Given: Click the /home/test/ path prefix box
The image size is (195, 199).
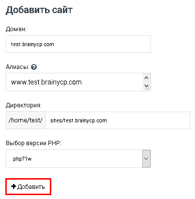Looking at the screenshot, I should (x=26, y=120).
